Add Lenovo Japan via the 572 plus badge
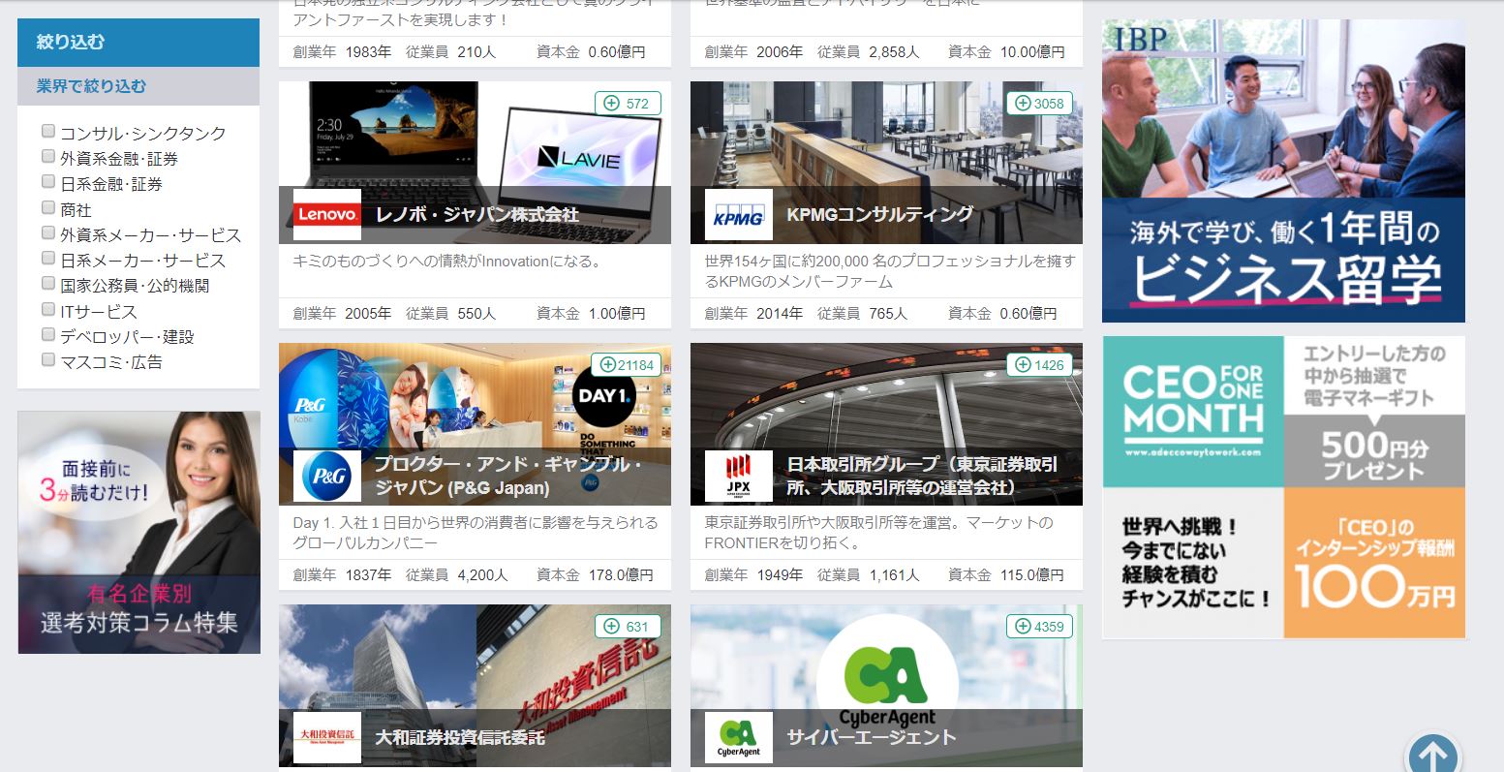 [x=628, y=104]
